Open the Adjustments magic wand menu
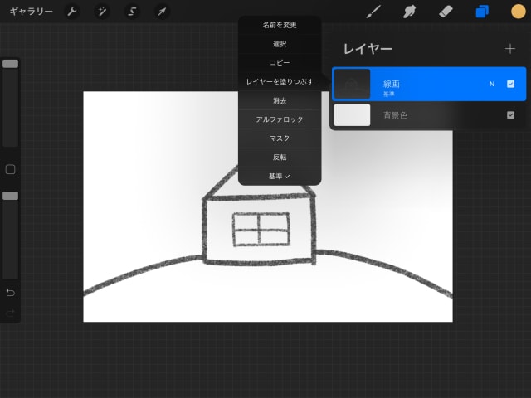This screenshot has width=531, height=398. coord(101,12)
